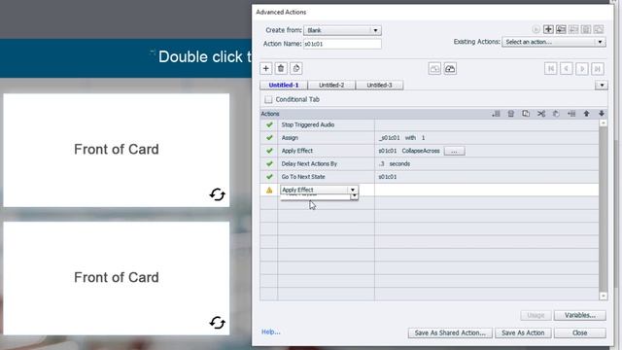This screenshot has width=622, height=350.
Task: Switch to Untitled-2 tab
Action: [x=331, y=85]
